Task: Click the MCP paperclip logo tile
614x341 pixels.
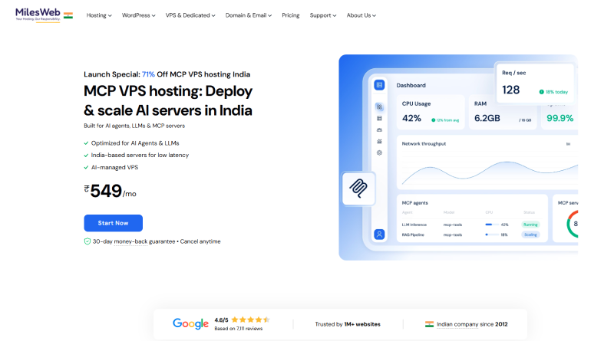Action: click(x=358, y=189)
